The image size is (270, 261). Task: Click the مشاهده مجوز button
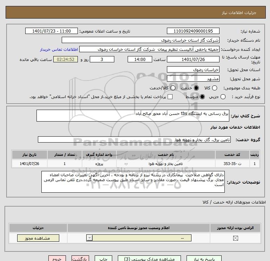click(x=38, y=238)
